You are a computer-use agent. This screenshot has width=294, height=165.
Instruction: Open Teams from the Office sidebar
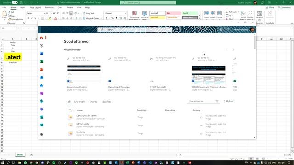41,109
